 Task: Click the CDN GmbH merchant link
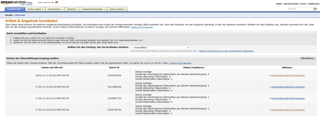(x=20, y=15)
